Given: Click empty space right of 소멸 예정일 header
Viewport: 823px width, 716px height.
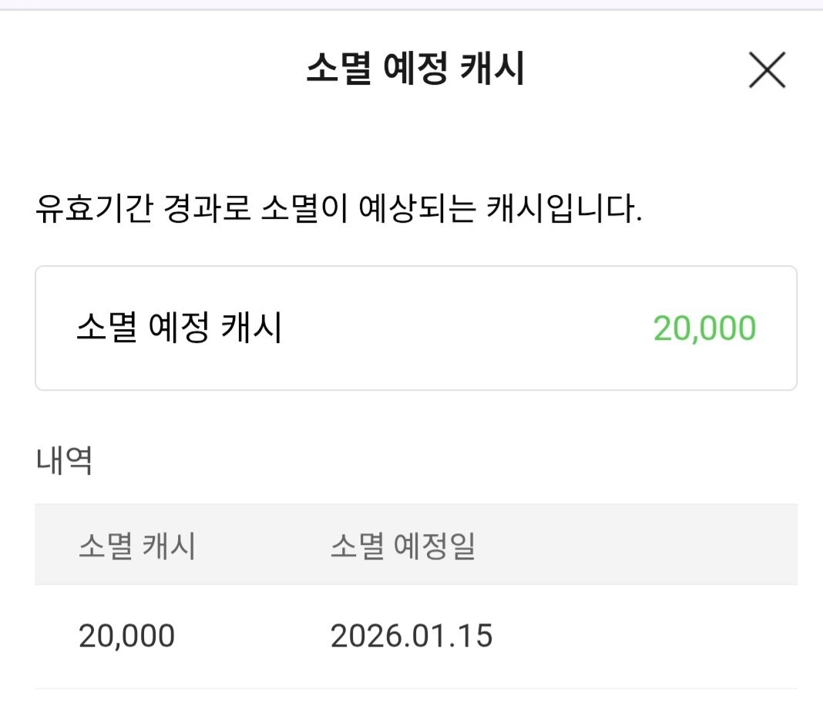Looking at the screenshot, I should coord(640,546).
